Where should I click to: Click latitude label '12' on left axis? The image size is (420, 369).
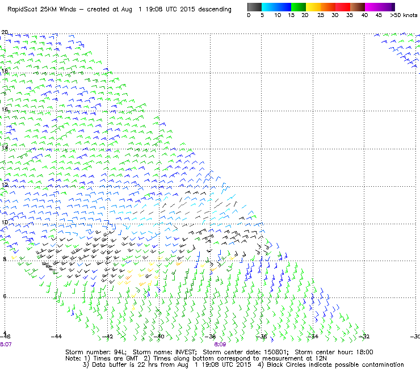pos(5,184)
